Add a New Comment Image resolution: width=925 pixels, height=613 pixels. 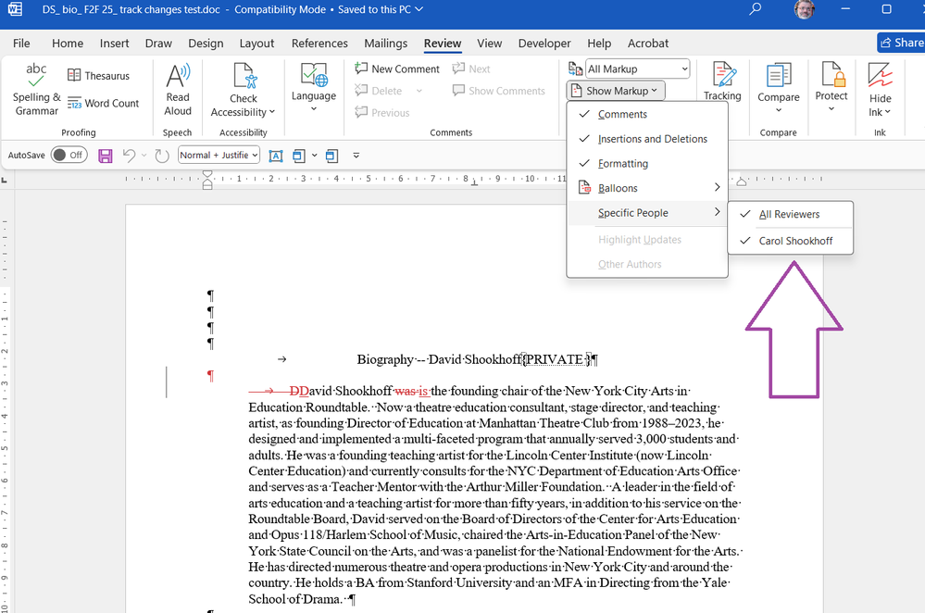pos(397,69)
